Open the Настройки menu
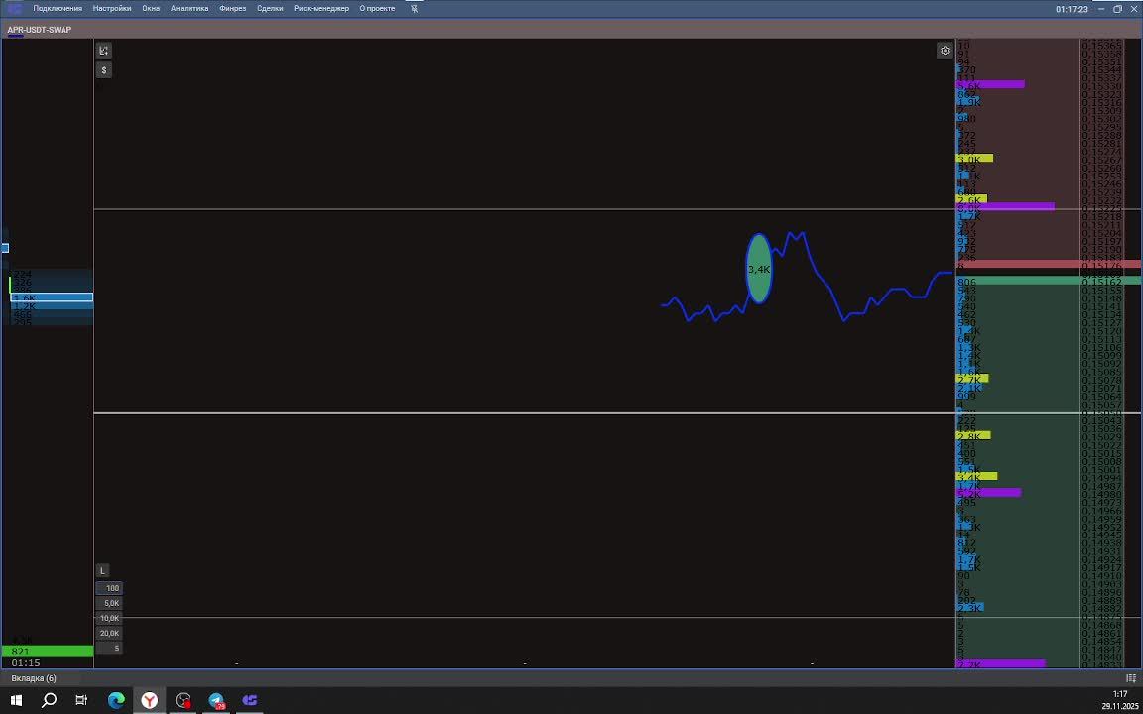Screen dimensions: 1143x714 point(112,9)
